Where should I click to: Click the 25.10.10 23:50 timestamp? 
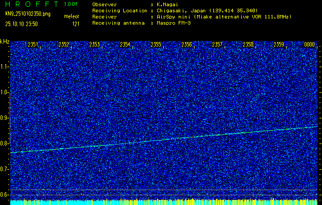(x=25, y=23)
